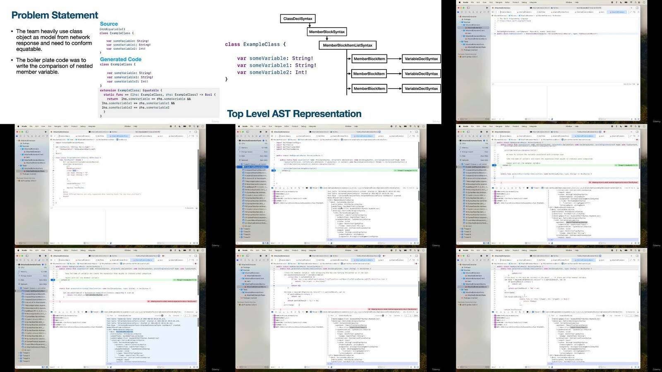Select highlighted test file in the testMacro window's navigator
Image resolution: width=662 pixels, height=372 pixels.
[x=32, y=171]
